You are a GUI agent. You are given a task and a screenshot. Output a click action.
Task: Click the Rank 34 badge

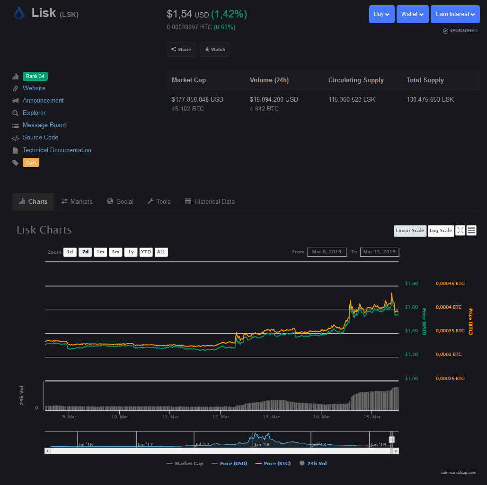[x=35, y=76]
